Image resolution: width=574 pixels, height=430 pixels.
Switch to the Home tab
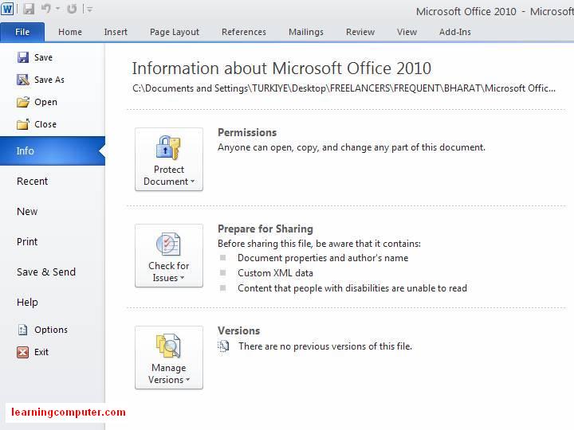70,32
